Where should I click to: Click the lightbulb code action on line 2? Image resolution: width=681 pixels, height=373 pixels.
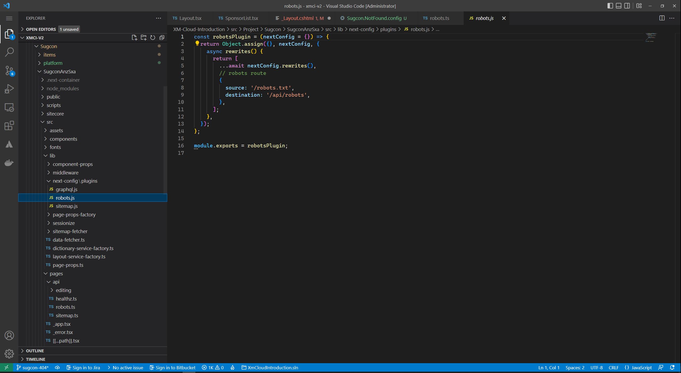click(x=197, y=44)
